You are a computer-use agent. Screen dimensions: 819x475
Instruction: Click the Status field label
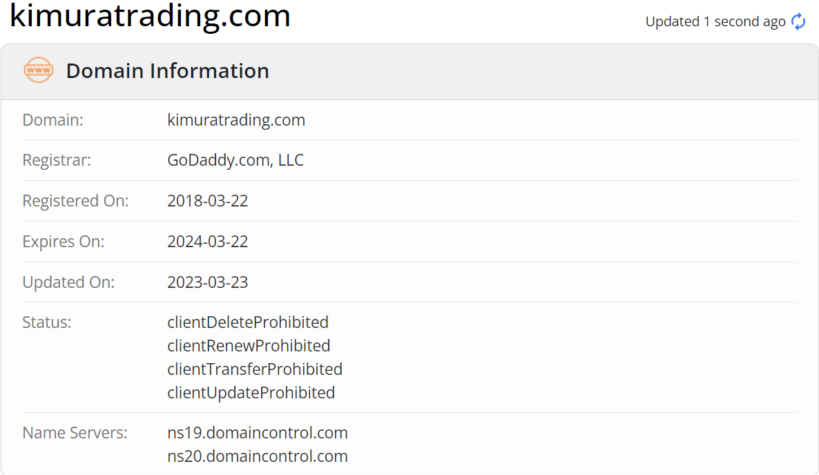coord(46,322)
